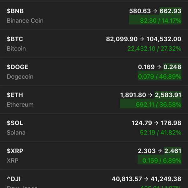Image resolution: width=188 pixels, height=188 pixels.
Task: Select the Bitcoin name label
Action: 16,49
